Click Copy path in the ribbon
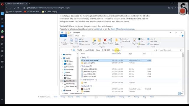The height and width of the screenshot is (106, 189). [83, 42]
